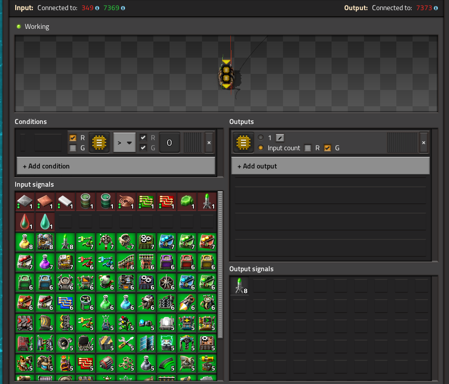Select the solar panel signal
This screenshot has width=449, height=384.
[146, 344]
